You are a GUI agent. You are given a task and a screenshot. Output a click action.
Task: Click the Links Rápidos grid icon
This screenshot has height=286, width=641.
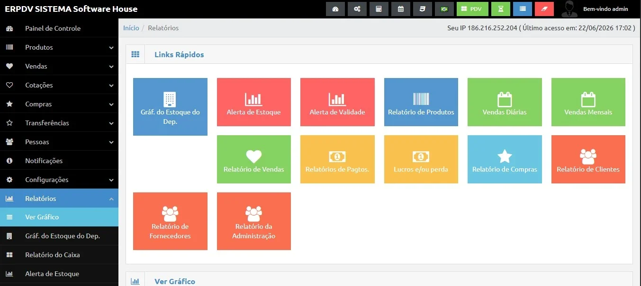click(x=135, y=54)
